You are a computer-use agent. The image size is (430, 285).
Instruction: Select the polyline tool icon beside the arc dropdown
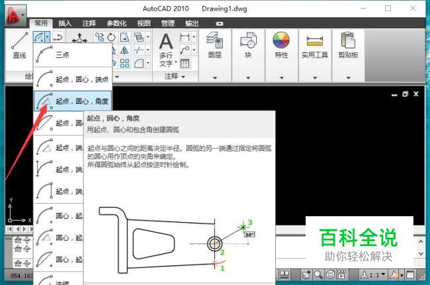(x=58, y=37)
